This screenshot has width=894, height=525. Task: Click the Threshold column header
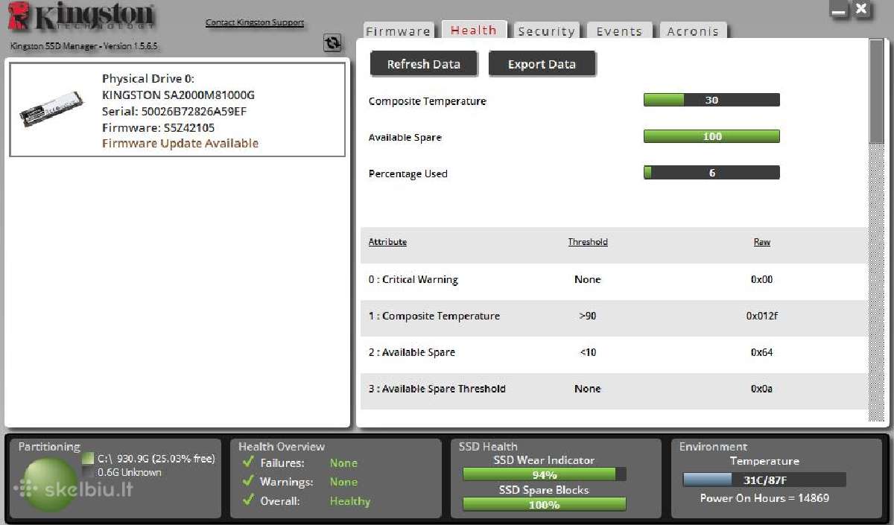[x=588, y=242]
